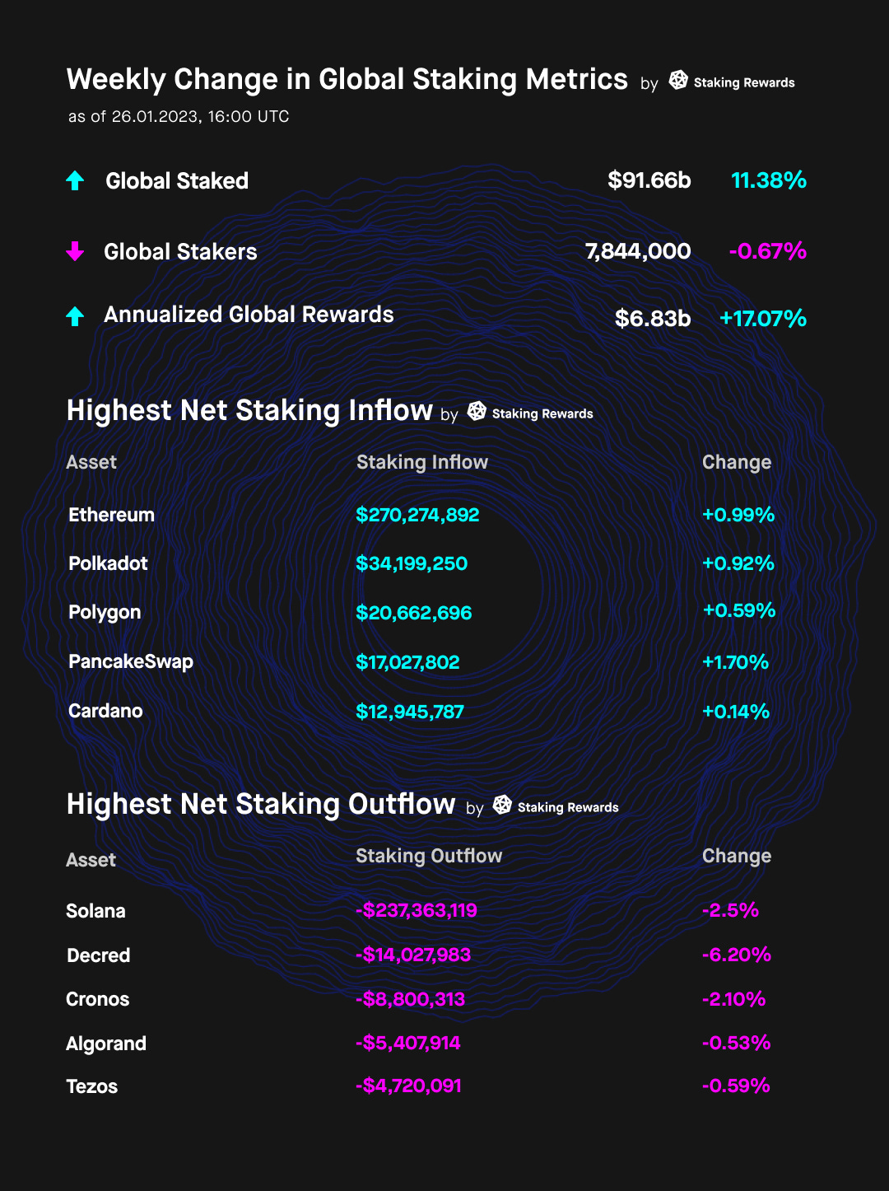The image size is (889, 1191).
Task: Click the Staking Rewards logo icon in the Inflow heading
Action: click(x=477, y=411)
